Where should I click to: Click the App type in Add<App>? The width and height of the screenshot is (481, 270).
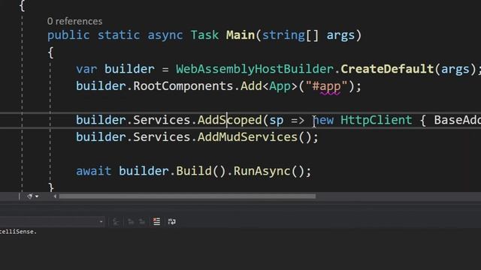click(x=280, y=86)
